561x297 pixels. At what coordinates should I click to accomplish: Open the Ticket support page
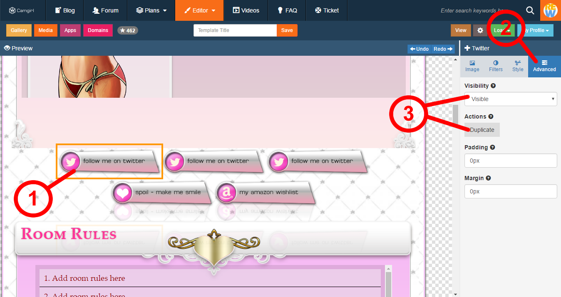pyautogui.click(x=327, y=10)
